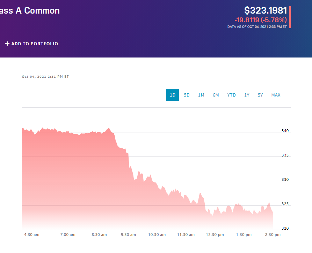Click the Class A Common title
This screenshot has width=312, height=253.
[30, 10]
